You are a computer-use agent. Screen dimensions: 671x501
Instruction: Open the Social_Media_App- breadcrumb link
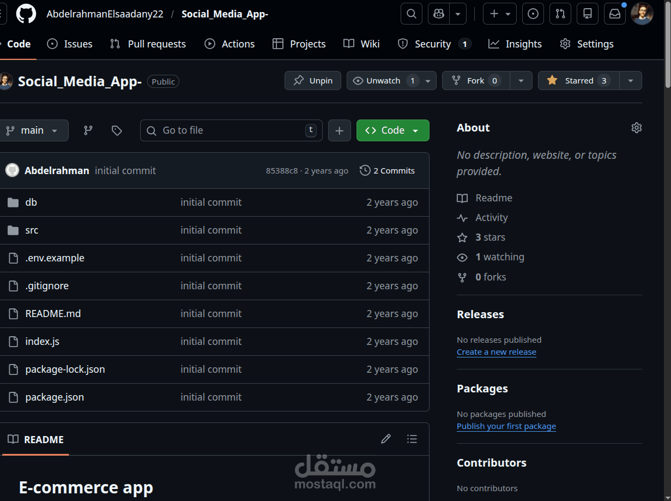tap(225, 14)
